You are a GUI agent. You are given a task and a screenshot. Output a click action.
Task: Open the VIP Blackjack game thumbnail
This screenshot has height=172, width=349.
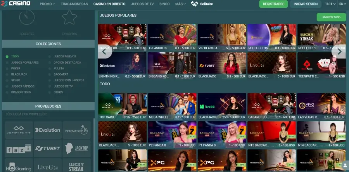click(222, 35)
